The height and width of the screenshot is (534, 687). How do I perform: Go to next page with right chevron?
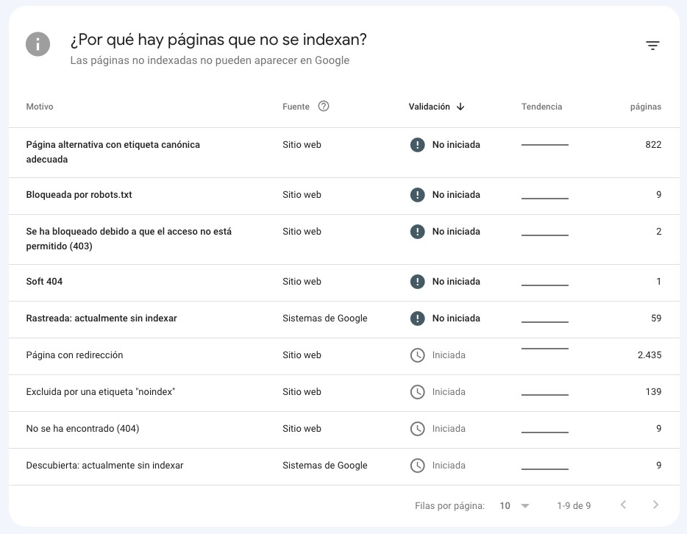(x=655, y=505)
